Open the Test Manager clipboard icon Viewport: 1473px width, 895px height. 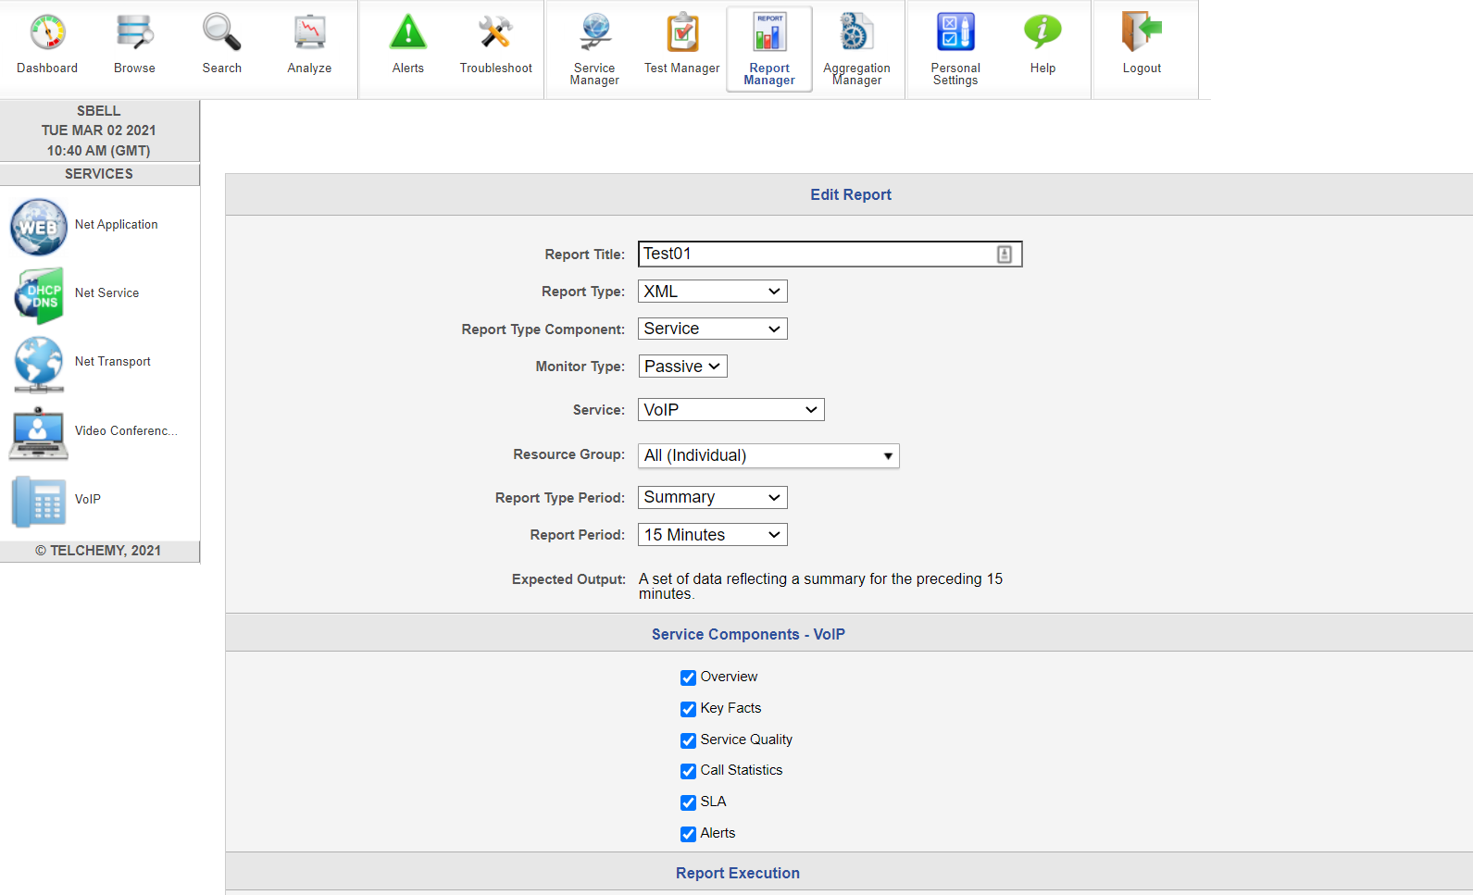pyautogui.click(x=682, y=33)
